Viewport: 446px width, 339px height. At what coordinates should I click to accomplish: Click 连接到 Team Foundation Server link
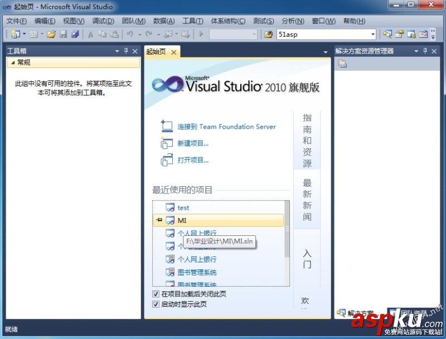[x=227, y=127]
